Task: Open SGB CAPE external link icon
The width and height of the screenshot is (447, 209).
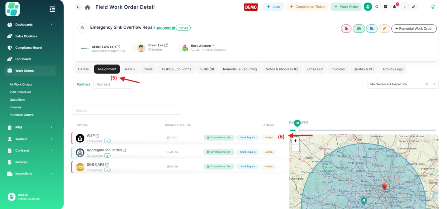Action: [107, 165]
